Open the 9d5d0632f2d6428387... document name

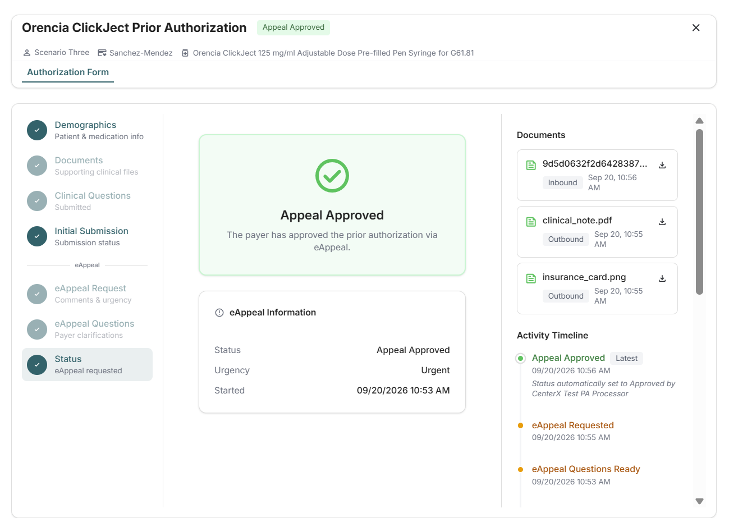point(595,164)
